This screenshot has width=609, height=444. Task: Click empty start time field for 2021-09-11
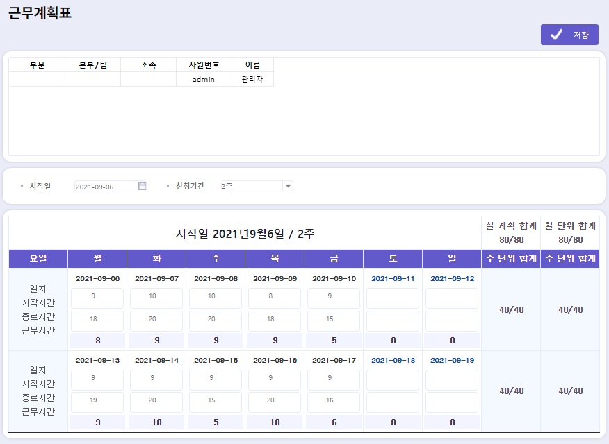coord(393,298)
